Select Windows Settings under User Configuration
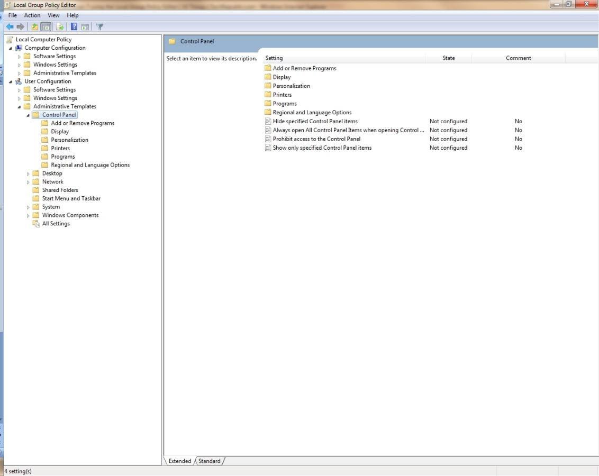Screen dimensions: 599x476 55,98
